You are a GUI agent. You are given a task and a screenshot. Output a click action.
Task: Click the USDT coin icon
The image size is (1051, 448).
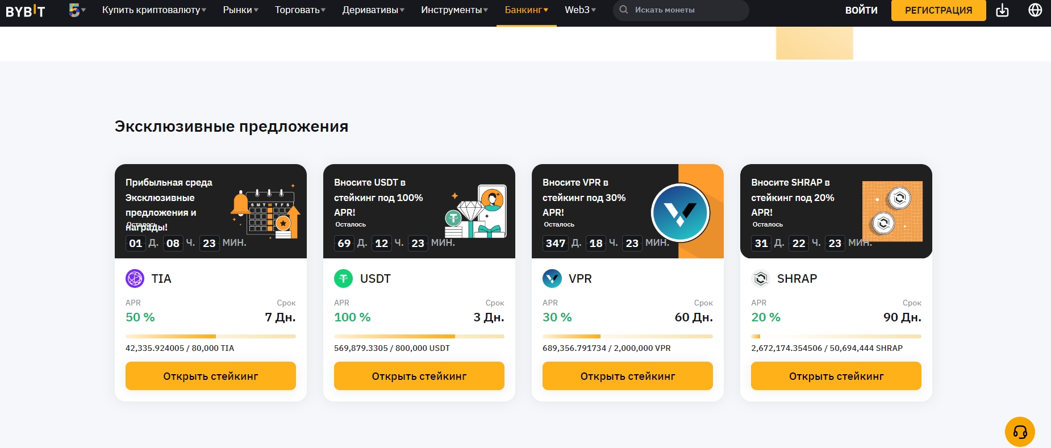click(343, 279)
